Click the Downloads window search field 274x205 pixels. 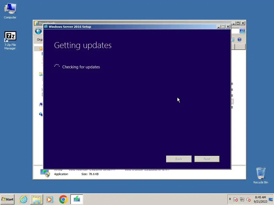coord(235,31)
